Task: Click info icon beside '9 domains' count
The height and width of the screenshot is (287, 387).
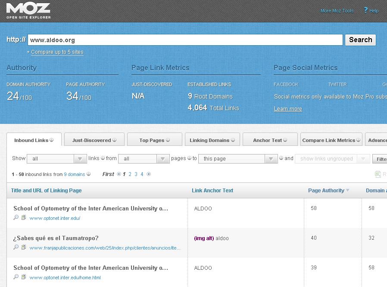Action: click(x=89, y=174)
